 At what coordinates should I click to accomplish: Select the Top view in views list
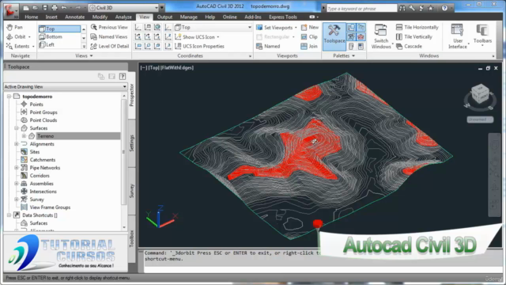pyautogui.click(x=59, y=28)
